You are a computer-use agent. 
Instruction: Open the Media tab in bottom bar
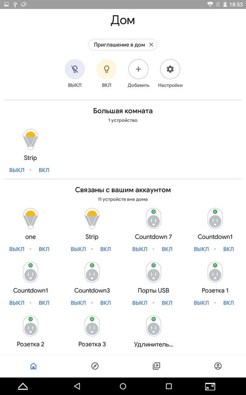click(x=156, y=366)
